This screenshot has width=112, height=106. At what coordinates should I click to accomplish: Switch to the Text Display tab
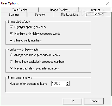(20, 10)
